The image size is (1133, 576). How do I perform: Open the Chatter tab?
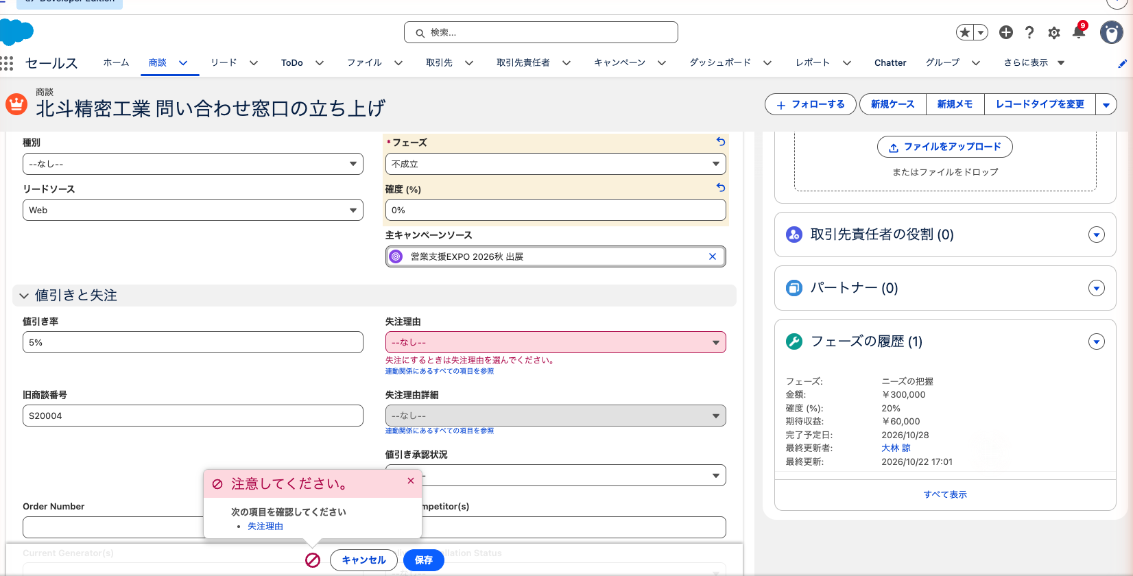[x=890, y=62]
